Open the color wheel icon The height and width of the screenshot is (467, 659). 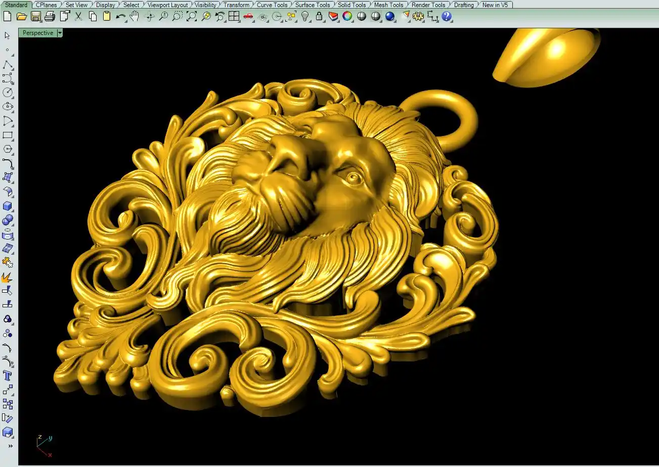pyautogui.click(x=347, y=16)
